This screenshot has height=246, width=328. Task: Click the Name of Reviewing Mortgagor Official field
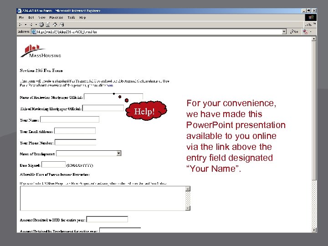[113, 97]
